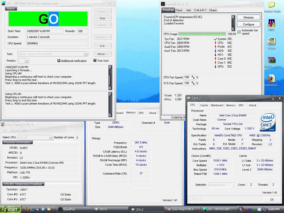Switch to the Clock tab in SpeedFan

179,10
